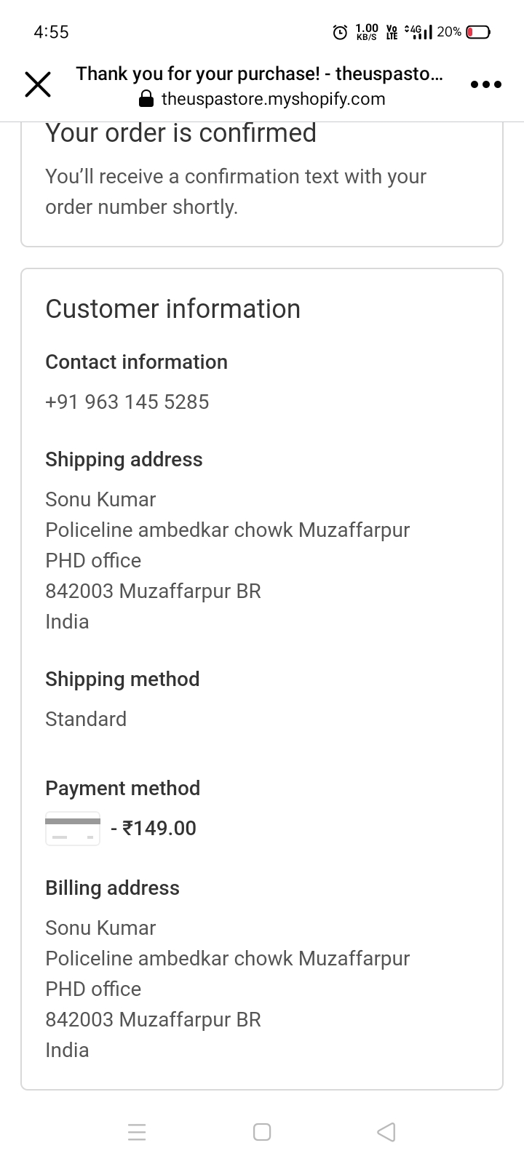Viewport: 524px width, 1164px height.
Task: Tap the ₹149.00 payment amount
Action: point(159,828)
